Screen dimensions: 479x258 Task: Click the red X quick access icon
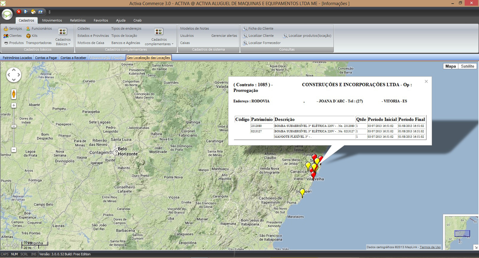click(x=19, y=12)
